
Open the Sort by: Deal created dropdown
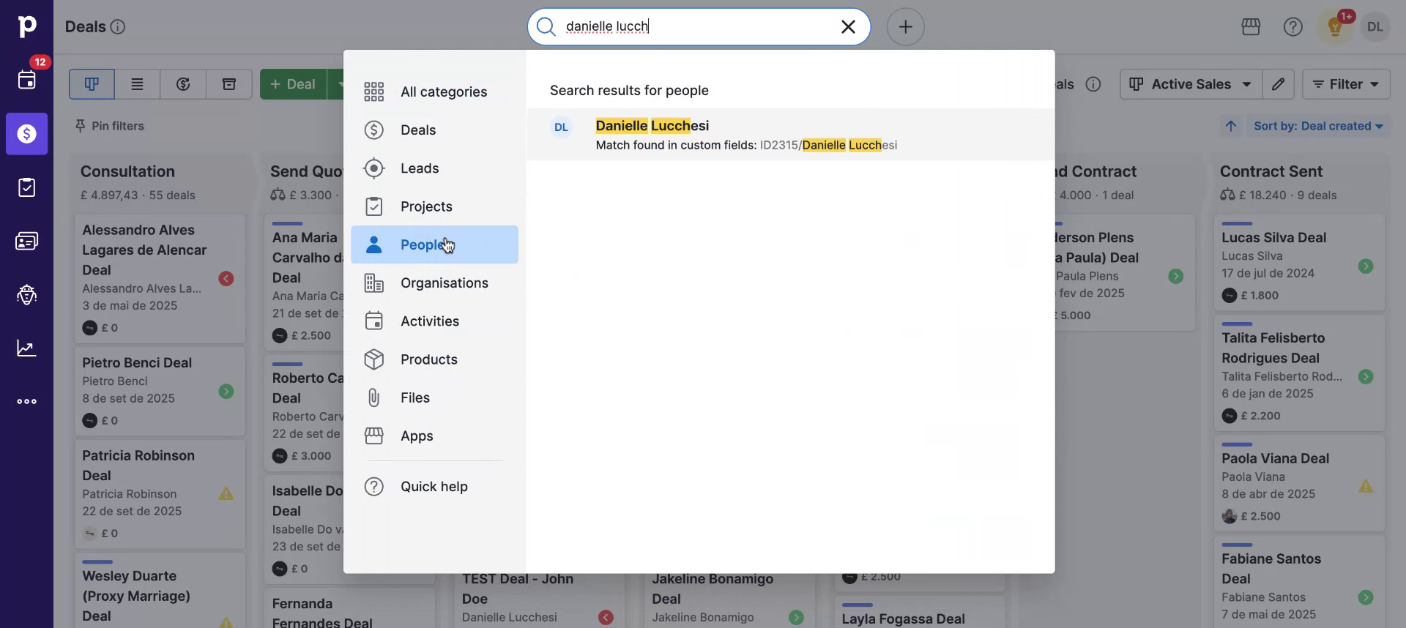click(x=1318, y=126)
